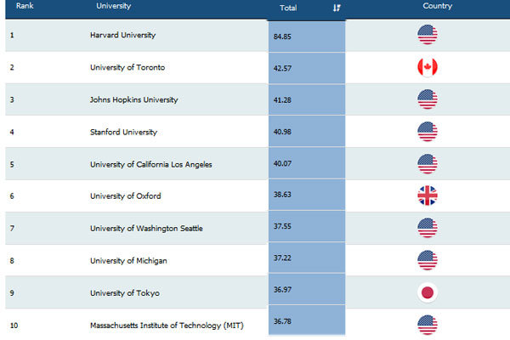This screenshot has height=340, width=510.
Task: Select the total score 36.97
Action: point(282,290)
